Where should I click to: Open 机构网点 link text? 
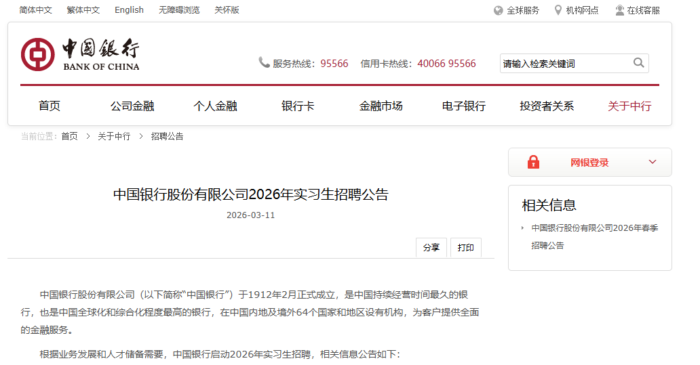pos(582,10)
